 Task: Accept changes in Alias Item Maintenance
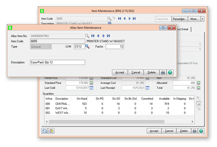(x=120, y=73)
